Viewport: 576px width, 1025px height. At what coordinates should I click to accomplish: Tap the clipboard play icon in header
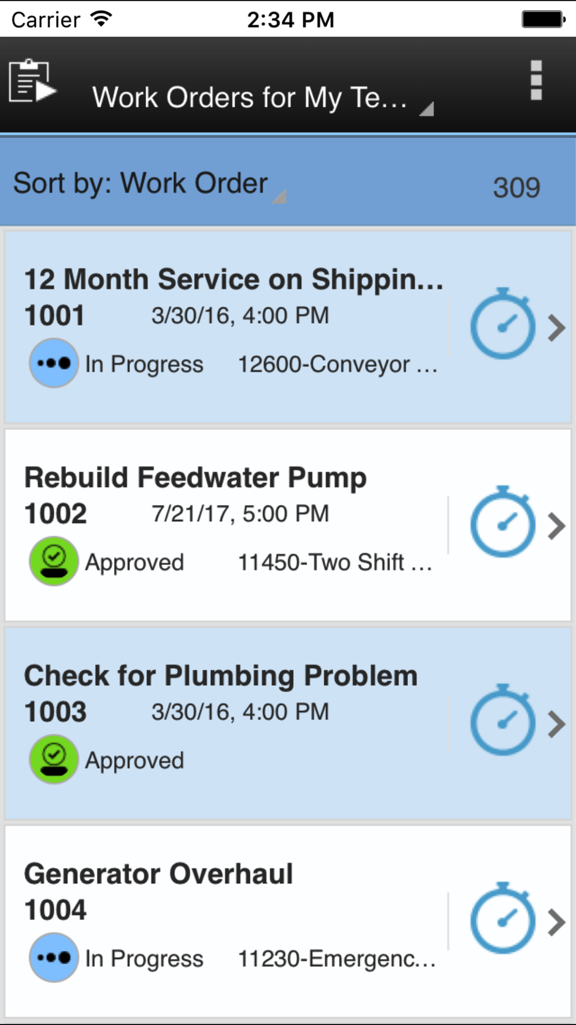coord(32,81)
